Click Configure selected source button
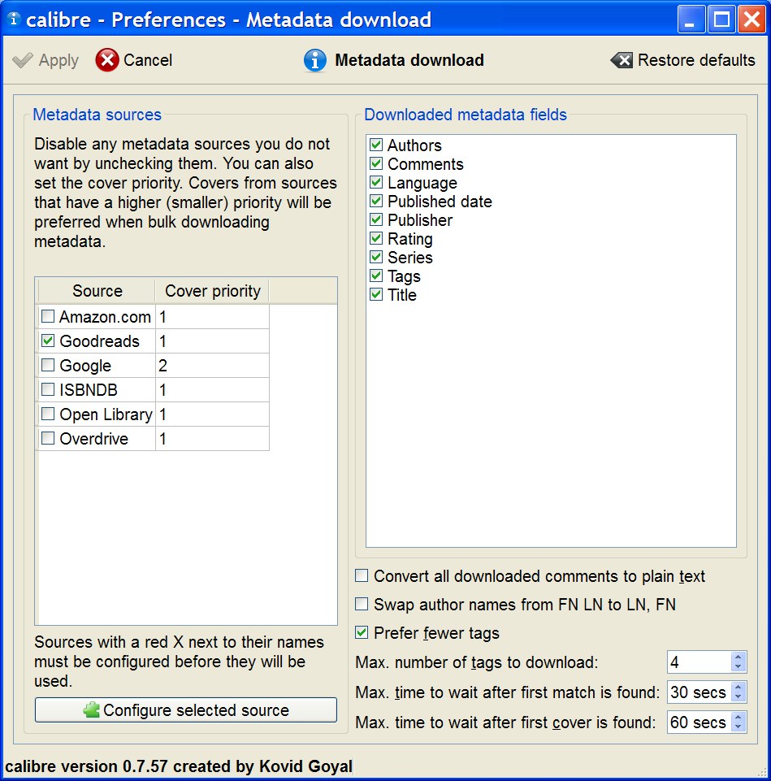 coord(186,709)
